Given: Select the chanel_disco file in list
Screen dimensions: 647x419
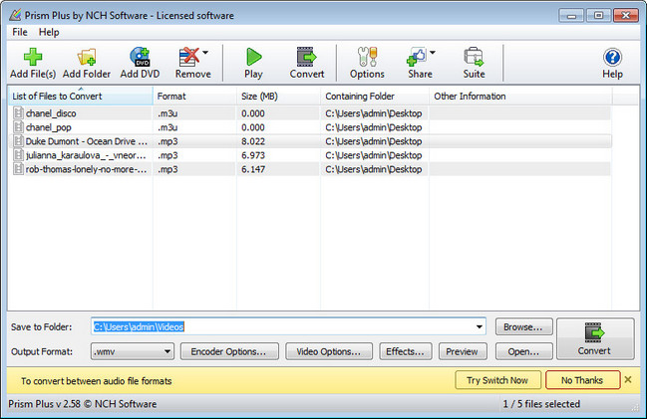Looking at the screenshot, I should pos(49,113).
